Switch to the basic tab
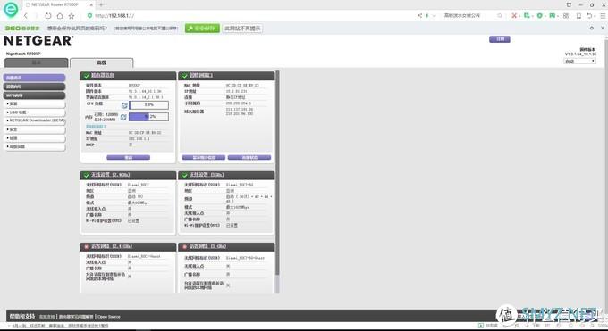The image size is (608, 331). 37,62
